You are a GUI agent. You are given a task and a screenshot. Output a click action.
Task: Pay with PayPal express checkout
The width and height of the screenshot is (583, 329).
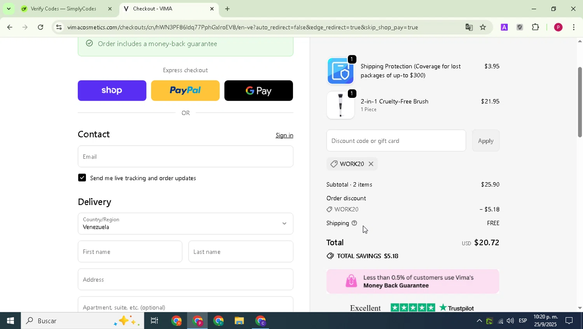[185, 91]
